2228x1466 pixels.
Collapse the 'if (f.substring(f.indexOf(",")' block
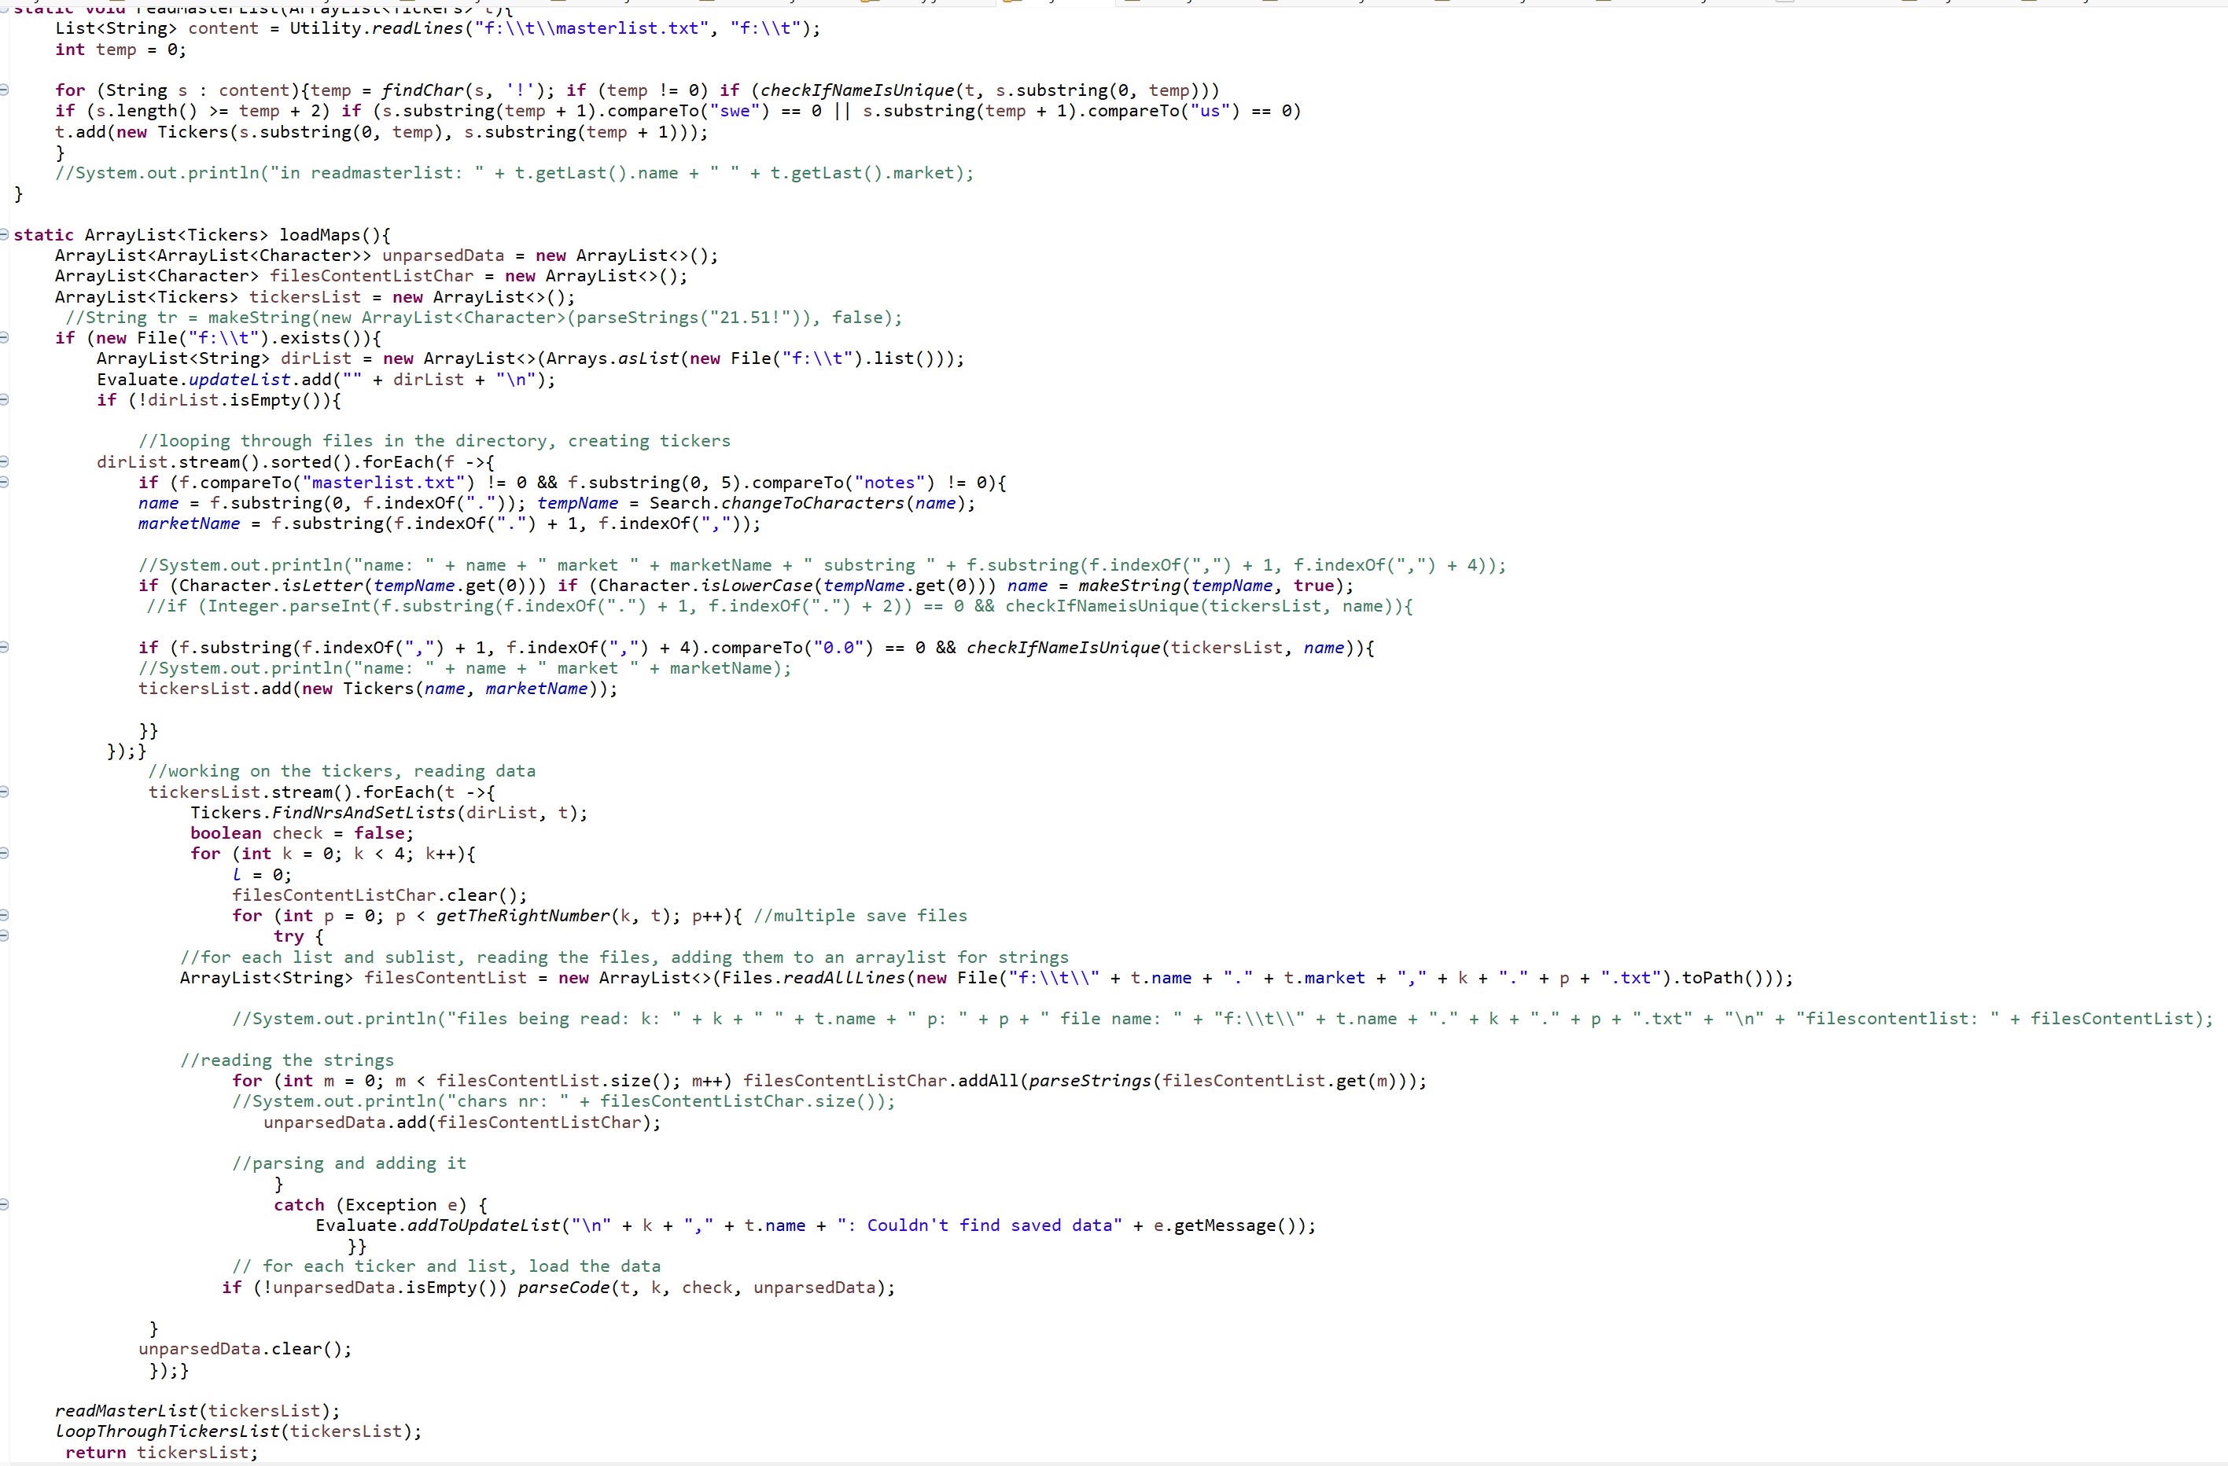pos(5,646)
